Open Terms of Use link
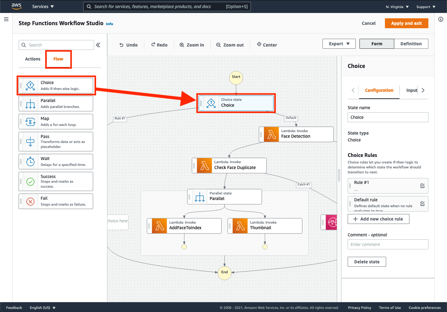447x312 pixels. [390, 308]
